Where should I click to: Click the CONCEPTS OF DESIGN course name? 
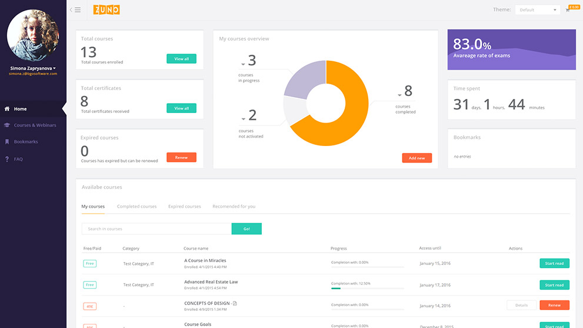pos(206,303)
